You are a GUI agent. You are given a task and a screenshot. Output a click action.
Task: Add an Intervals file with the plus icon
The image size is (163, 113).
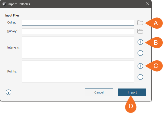140,42
